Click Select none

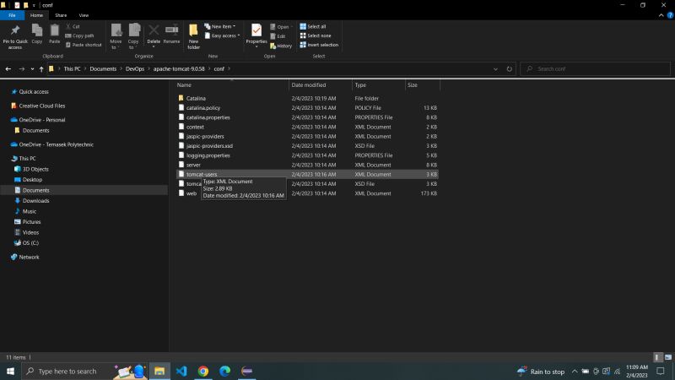316,35
